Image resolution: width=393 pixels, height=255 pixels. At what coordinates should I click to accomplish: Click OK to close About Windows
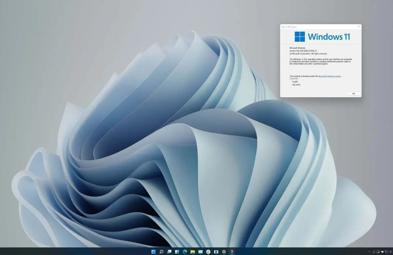click(353, 94)
